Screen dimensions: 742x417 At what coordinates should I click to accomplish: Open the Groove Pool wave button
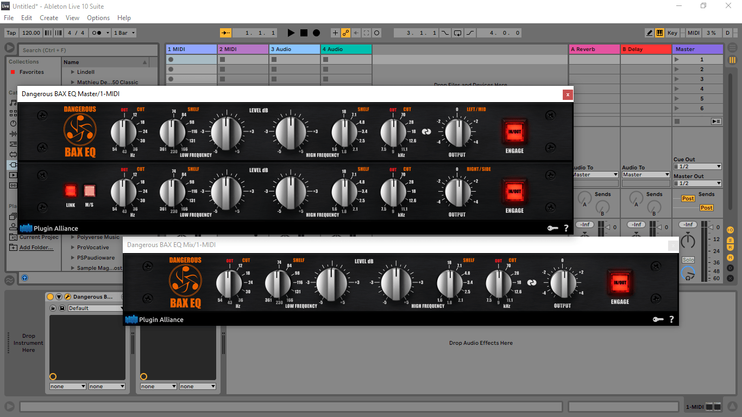point(9,280)
